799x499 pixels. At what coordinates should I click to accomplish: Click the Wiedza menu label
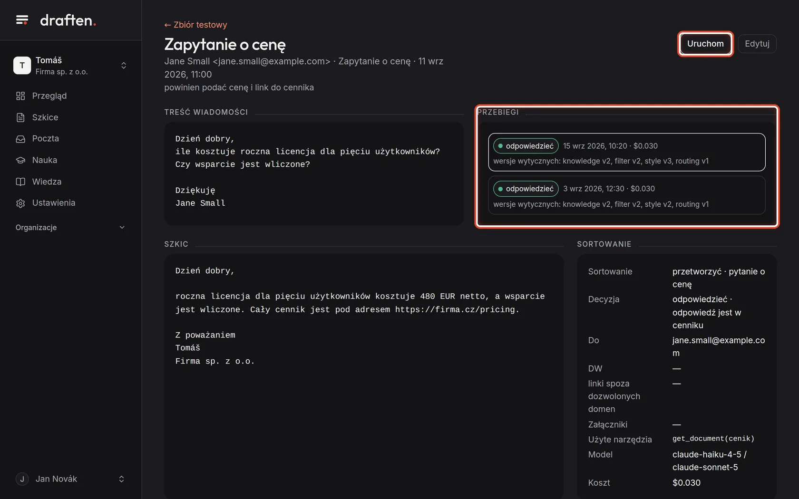(x=47, y=182)
